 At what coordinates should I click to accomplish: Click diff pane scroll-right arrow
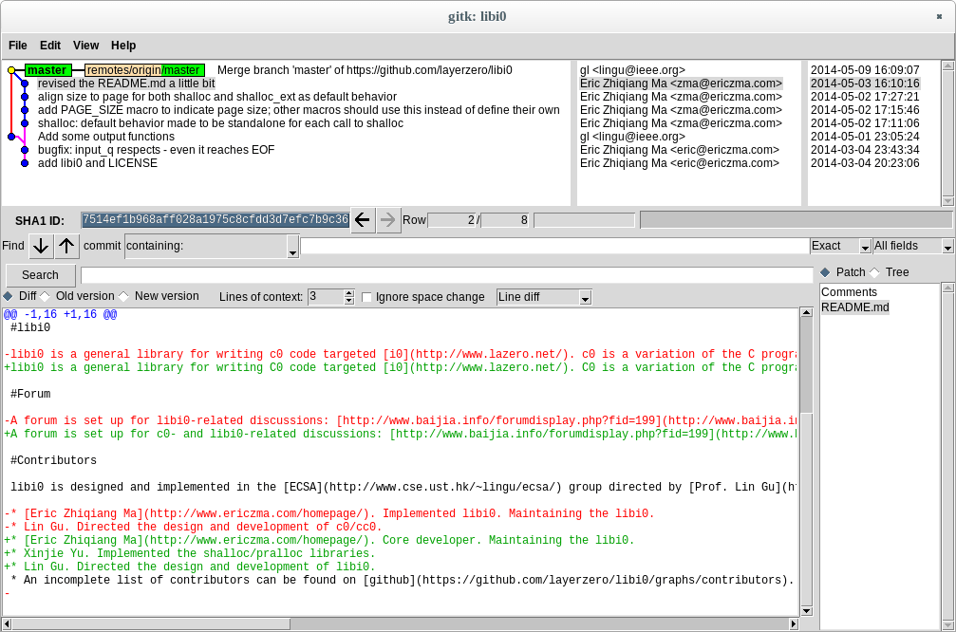pos(794,623)
